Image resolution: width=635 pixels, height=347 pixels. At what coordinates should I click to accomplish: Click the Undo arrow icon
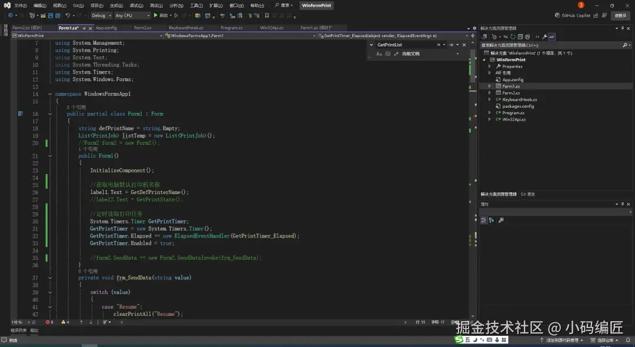pos(68,15)
